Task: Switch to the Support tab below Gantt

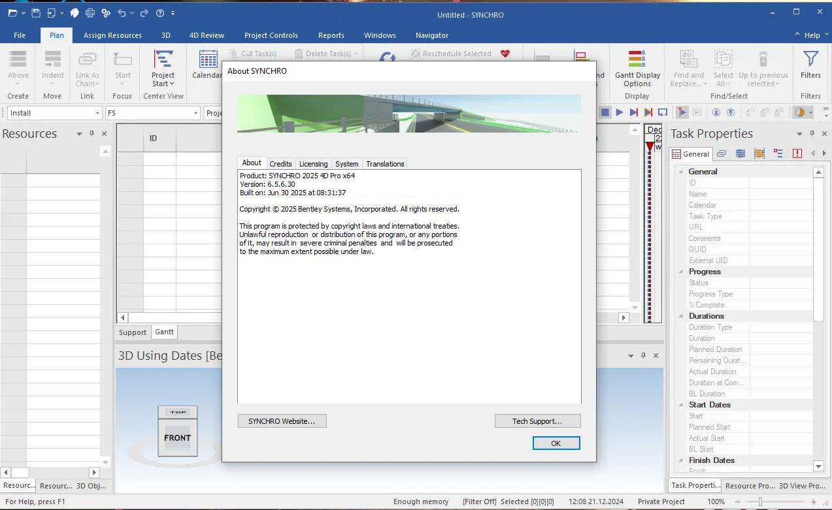Action: tap(133, 332)
